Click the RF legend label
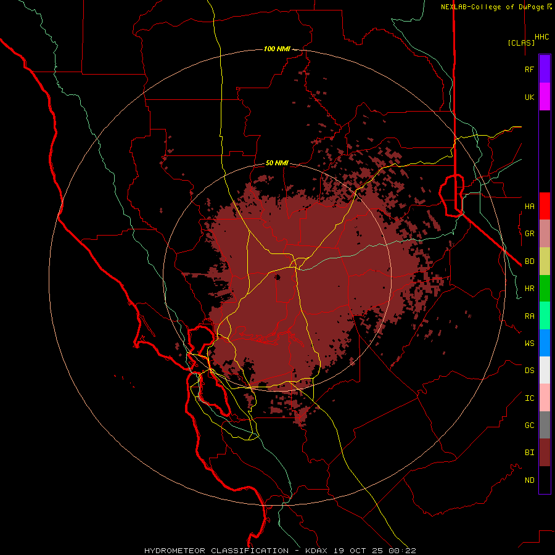555x555 pixels. tap(529, 69)
